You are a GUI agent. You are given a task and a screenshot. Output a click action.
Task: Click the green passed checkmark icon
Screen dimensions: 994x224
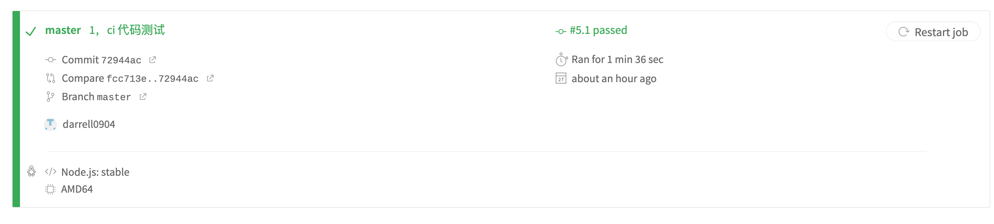(30, 31)
